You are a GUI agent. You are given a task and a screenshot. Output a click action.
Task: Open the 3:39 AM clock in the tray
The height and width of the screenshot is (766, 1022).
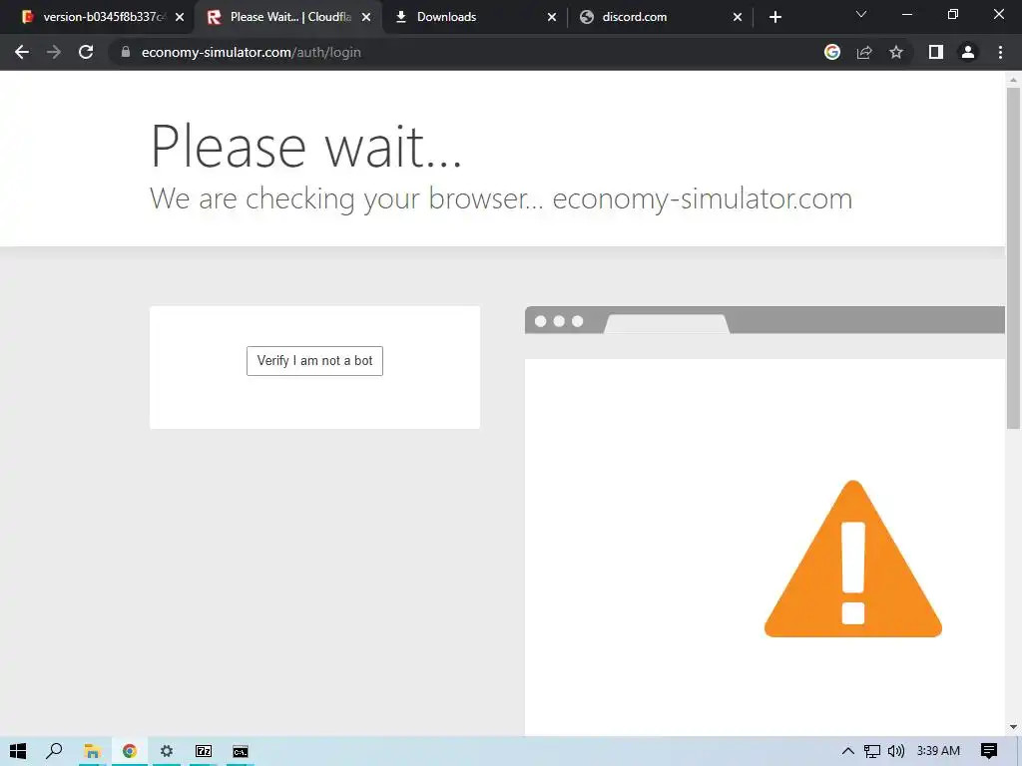click(x=938, y=751)
